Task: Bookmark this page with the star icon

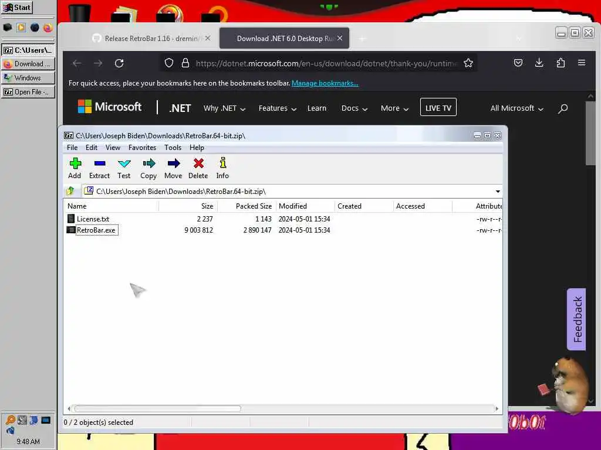Action: click(468, 63)
